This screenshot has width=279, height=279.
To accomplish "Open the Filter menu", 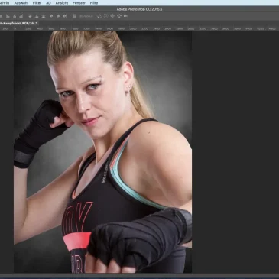I will pyautogui.click(x=37, y=3).
